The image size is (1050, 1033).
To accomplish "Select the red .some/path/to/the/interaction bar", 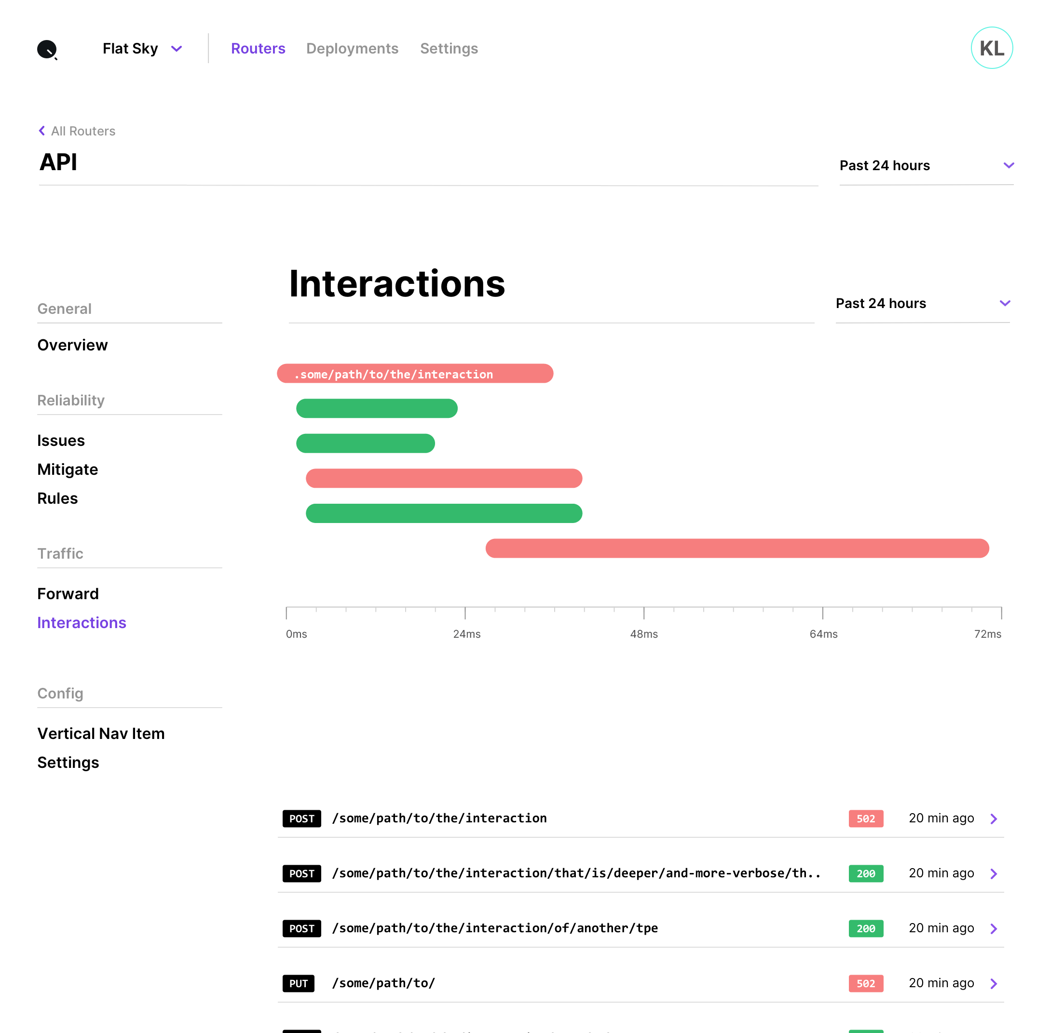I will [415, 373].
